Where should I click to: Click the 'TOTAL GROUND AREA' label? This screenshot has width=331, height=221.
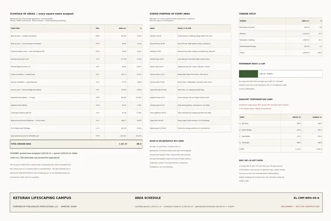21,144
